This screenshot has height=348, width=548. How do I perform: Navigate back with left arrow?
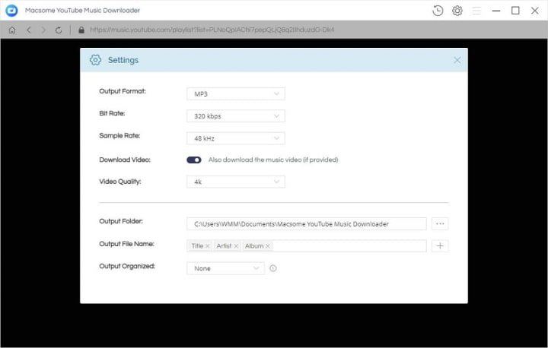[x=29, y=30]
